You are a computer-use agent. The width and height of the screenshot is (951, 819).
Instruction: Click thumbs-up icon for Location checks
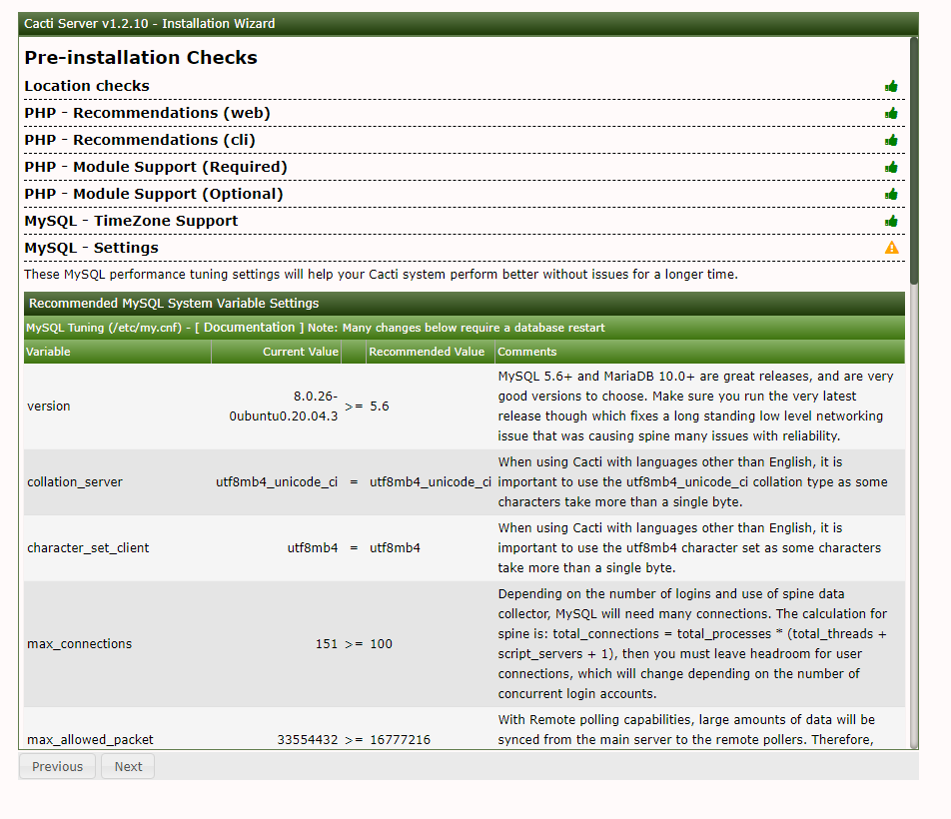[x=891, y=86]
